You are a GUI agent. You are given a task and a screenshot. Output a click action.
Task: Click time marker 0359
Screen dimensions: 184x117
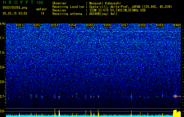pyautogui.click(x=160, y=25)
